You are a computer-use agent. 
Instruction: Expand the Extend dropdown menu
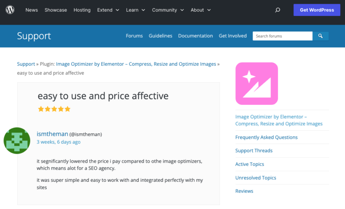(108, 10)
